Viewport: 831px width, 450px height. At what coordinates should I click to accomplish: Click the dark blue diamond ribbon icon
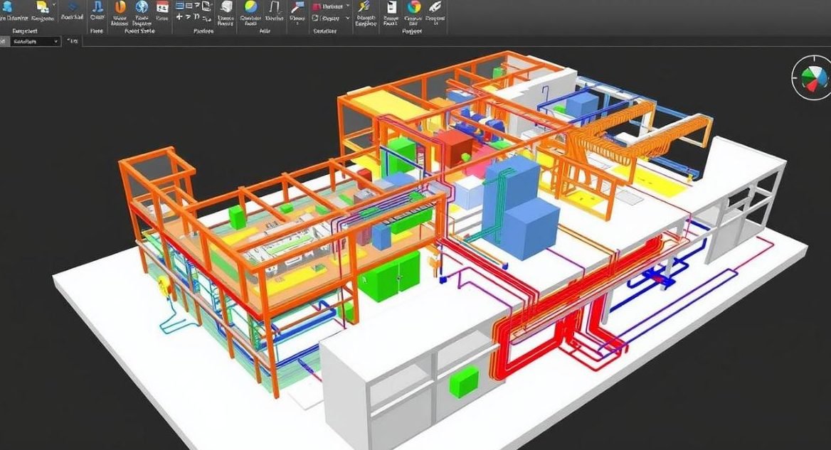73,6
